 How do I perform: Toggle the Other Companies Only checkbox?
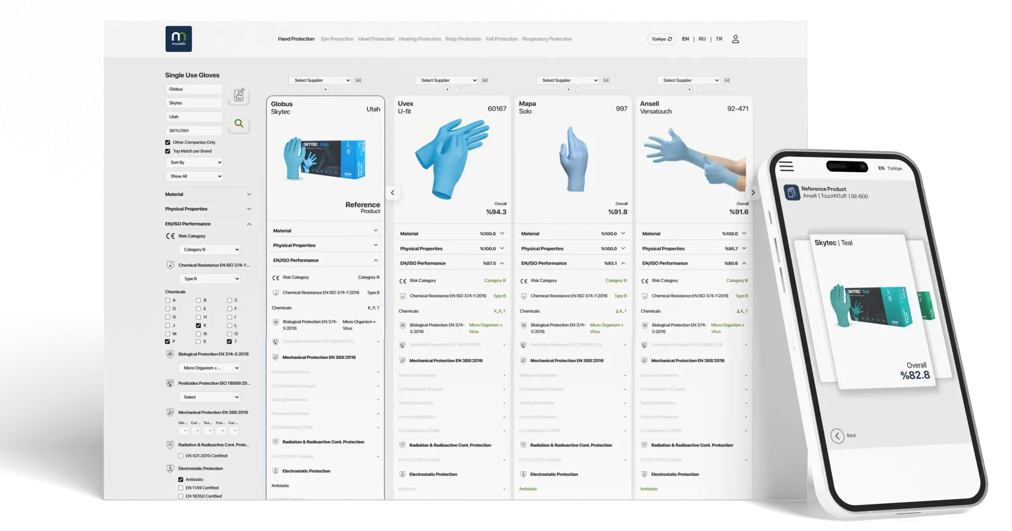point(168,142)
